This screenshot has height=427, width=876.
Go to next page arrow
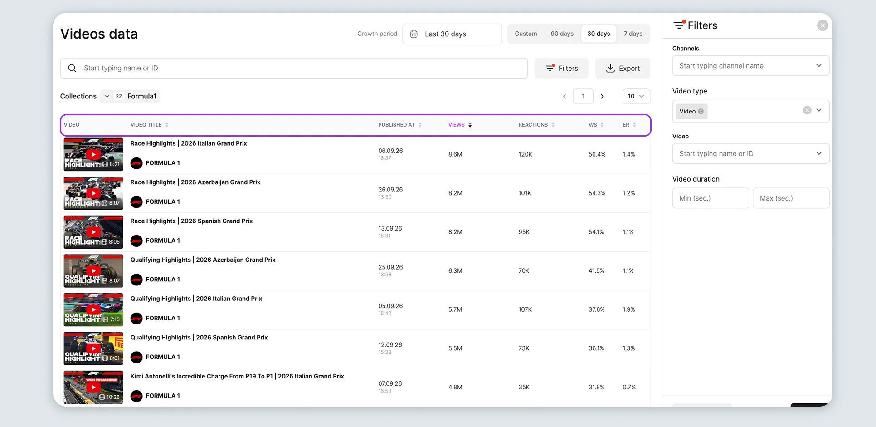pos(602,96)
